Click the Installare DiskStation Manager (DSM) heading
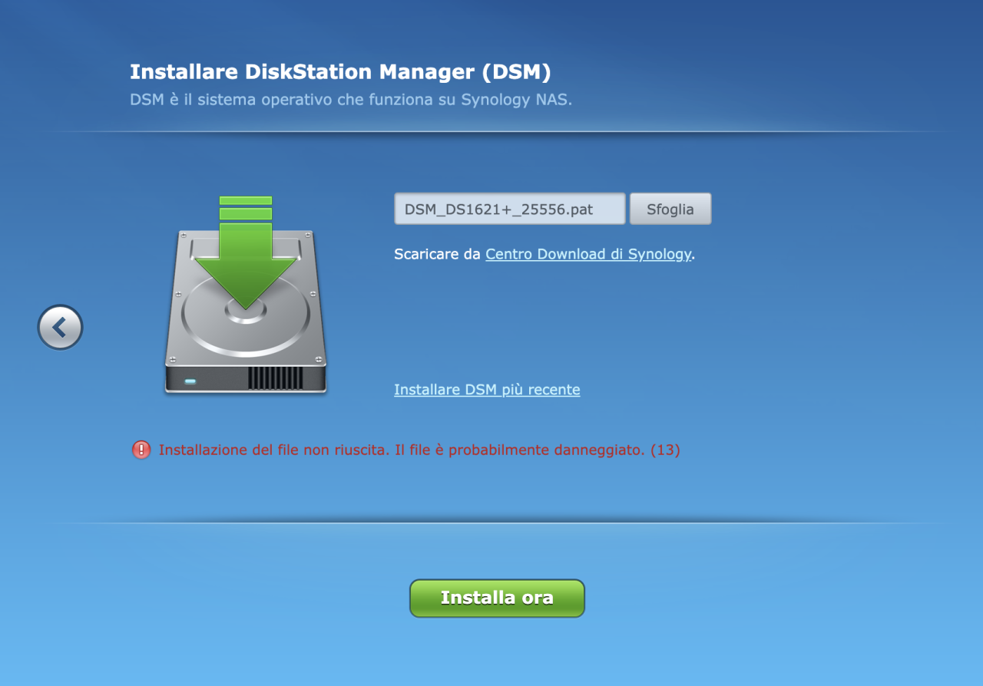983x686 pixels. coord(341,72)
